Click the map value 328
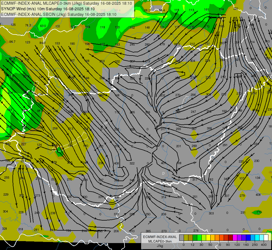 click(x=4, y=229)
